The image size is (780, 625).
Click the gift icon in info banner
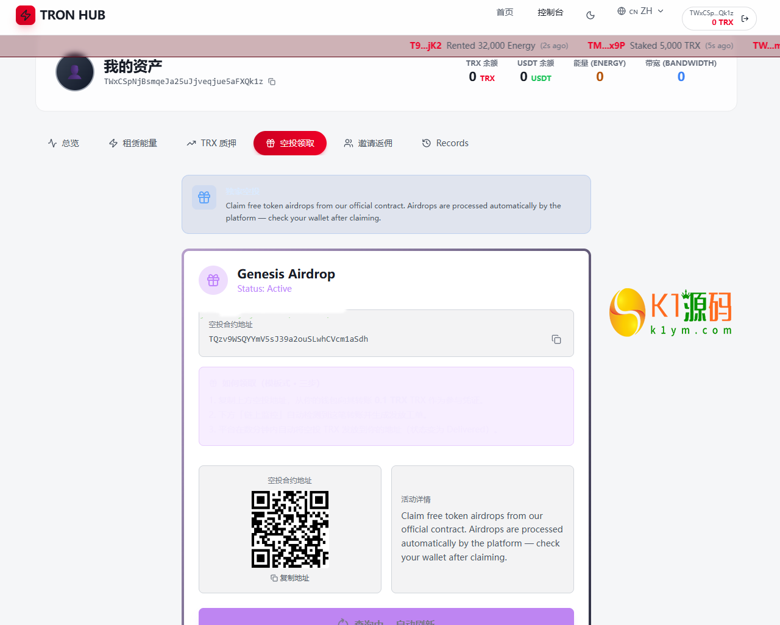(x=204, y=197)
